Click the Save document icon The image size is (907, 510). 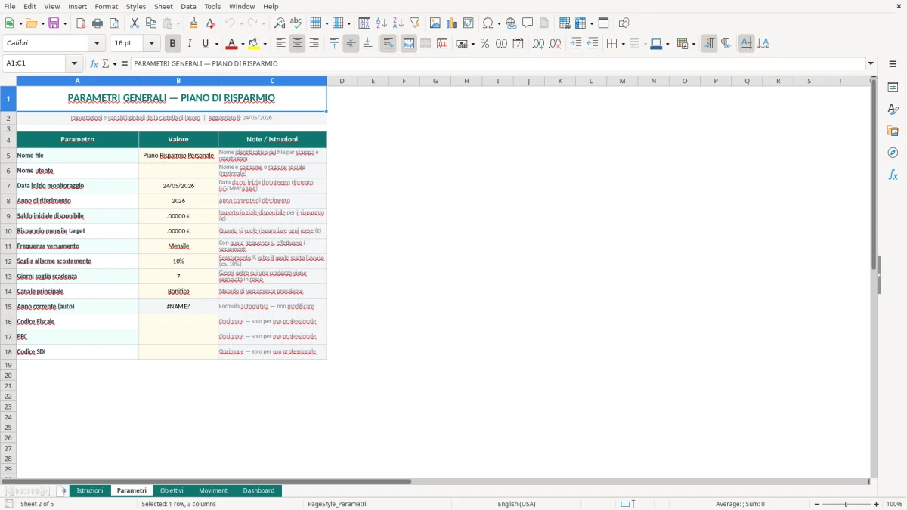[x=55, y=23]
